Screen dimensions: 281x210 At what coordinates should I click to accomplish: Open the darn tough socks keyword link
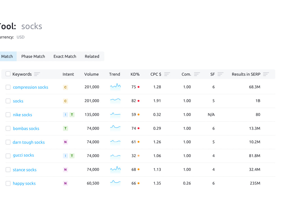(29, 142)
